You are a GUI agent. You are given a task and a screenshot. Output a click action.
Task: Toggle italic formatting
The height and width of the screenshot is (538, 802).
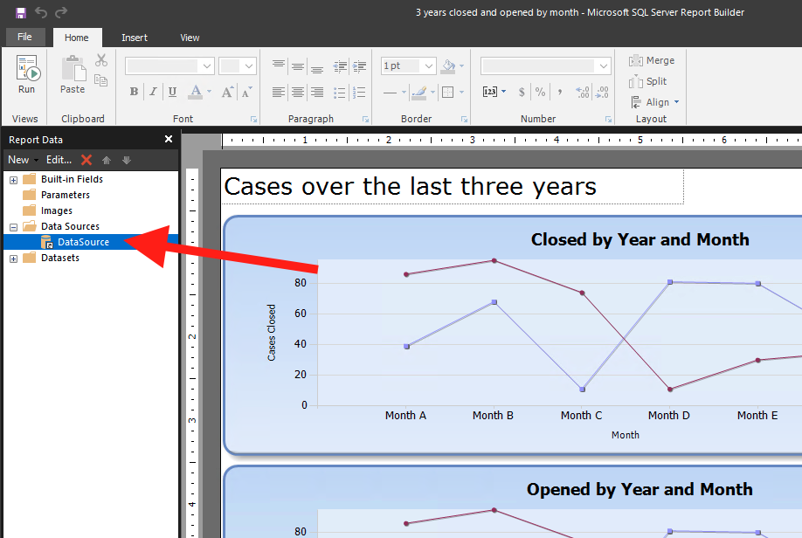tap(153, 92)
